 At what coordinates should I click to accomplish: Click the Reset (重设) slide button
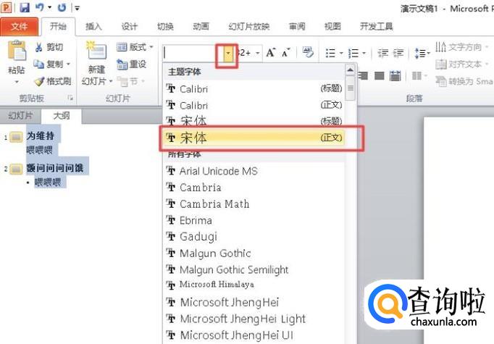(132, 64)
